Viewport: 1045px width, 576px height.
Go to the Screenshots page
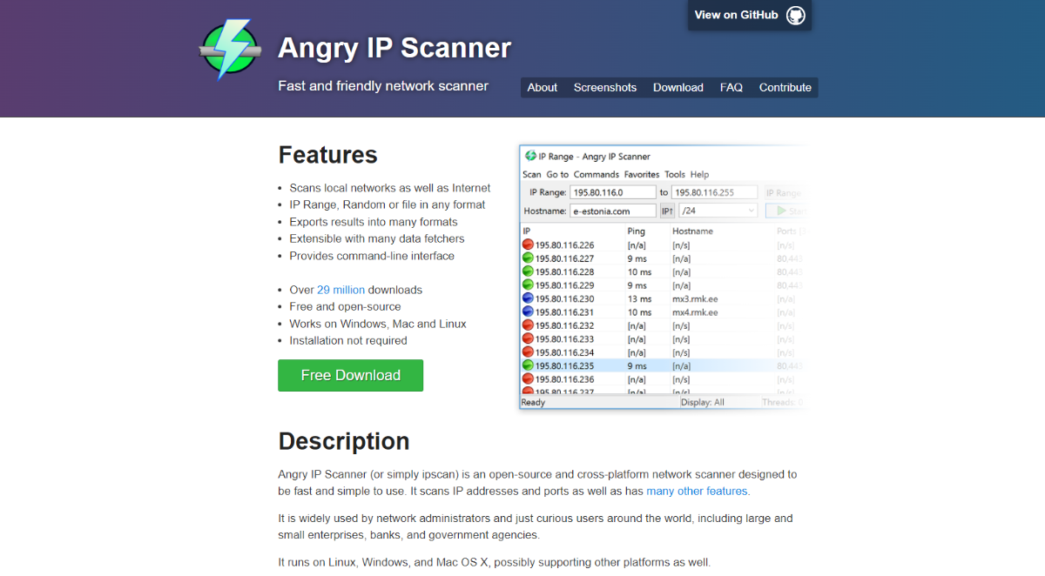click(605, 87)
